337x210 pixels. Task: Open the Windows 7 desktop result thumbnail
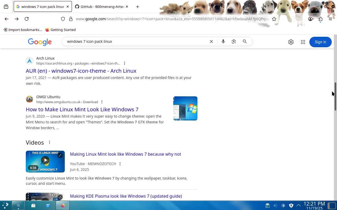[x=185, y=108]
